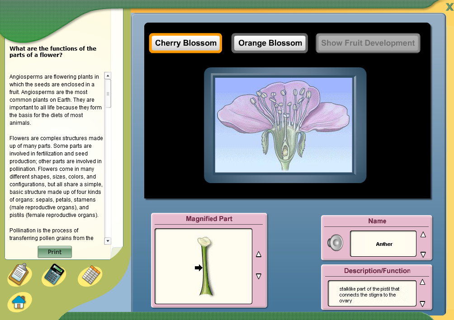This screenshot has width=454, height=320.
Task: Open the data table spreadsheet icon
Action: (90, 275)
